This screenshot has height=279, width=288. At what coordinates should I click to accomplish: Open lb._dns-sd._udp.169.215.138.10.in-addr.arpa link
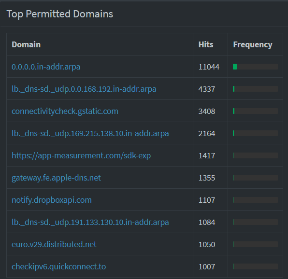point(90,133)
